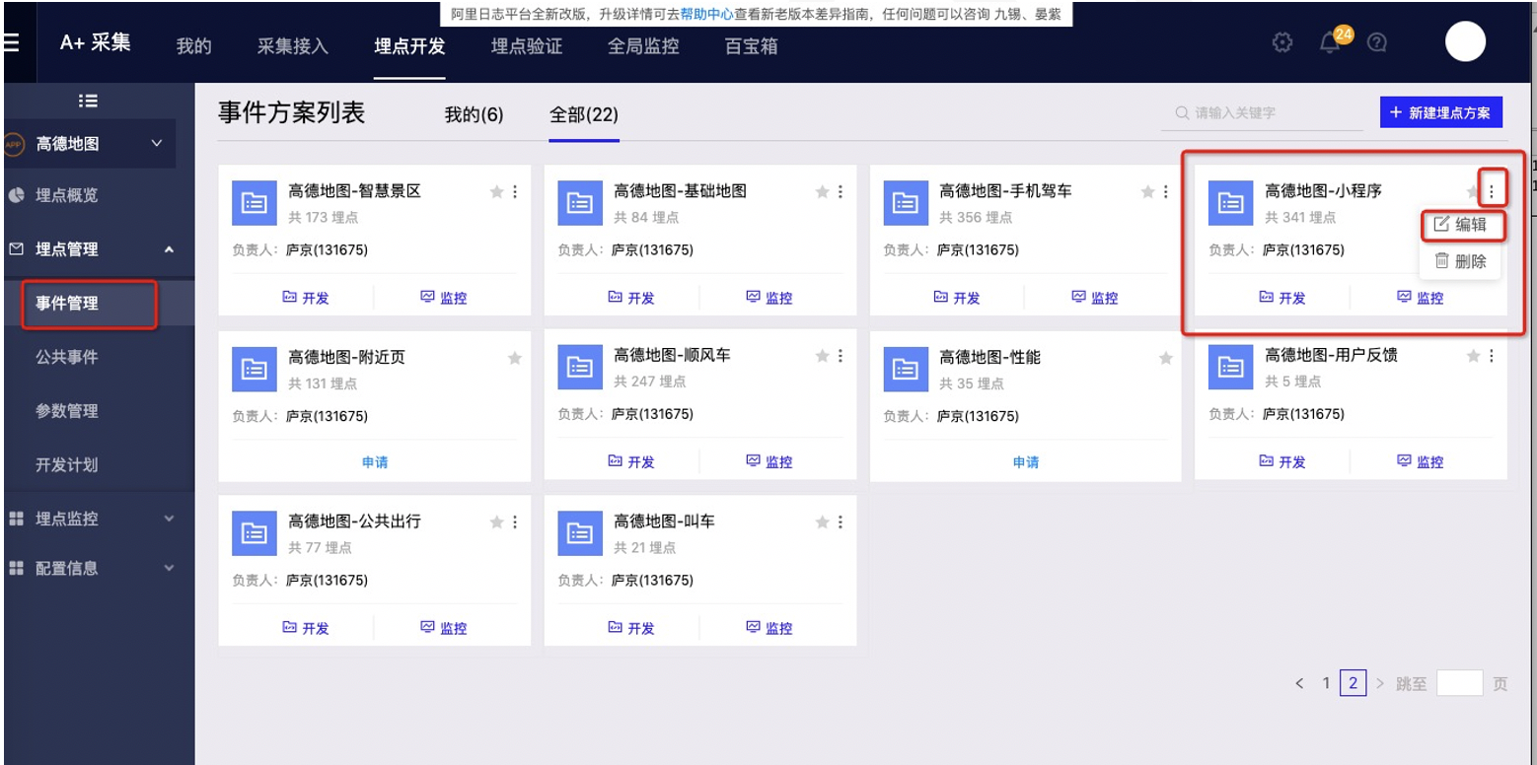Open 埋点概览 in the sidebar

[67, 195]
